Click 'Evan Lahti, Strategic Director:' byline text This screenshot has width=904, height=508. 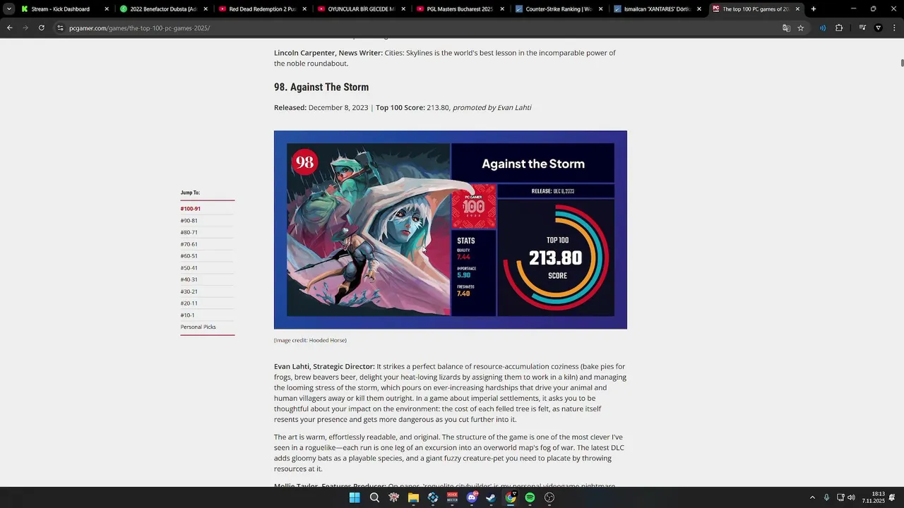pyautogui.click(x=324, y=366)
